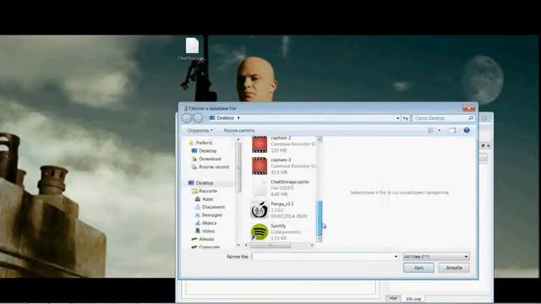
Task: Click the file list horizontal scrollbar
Action: coord(270,246)
